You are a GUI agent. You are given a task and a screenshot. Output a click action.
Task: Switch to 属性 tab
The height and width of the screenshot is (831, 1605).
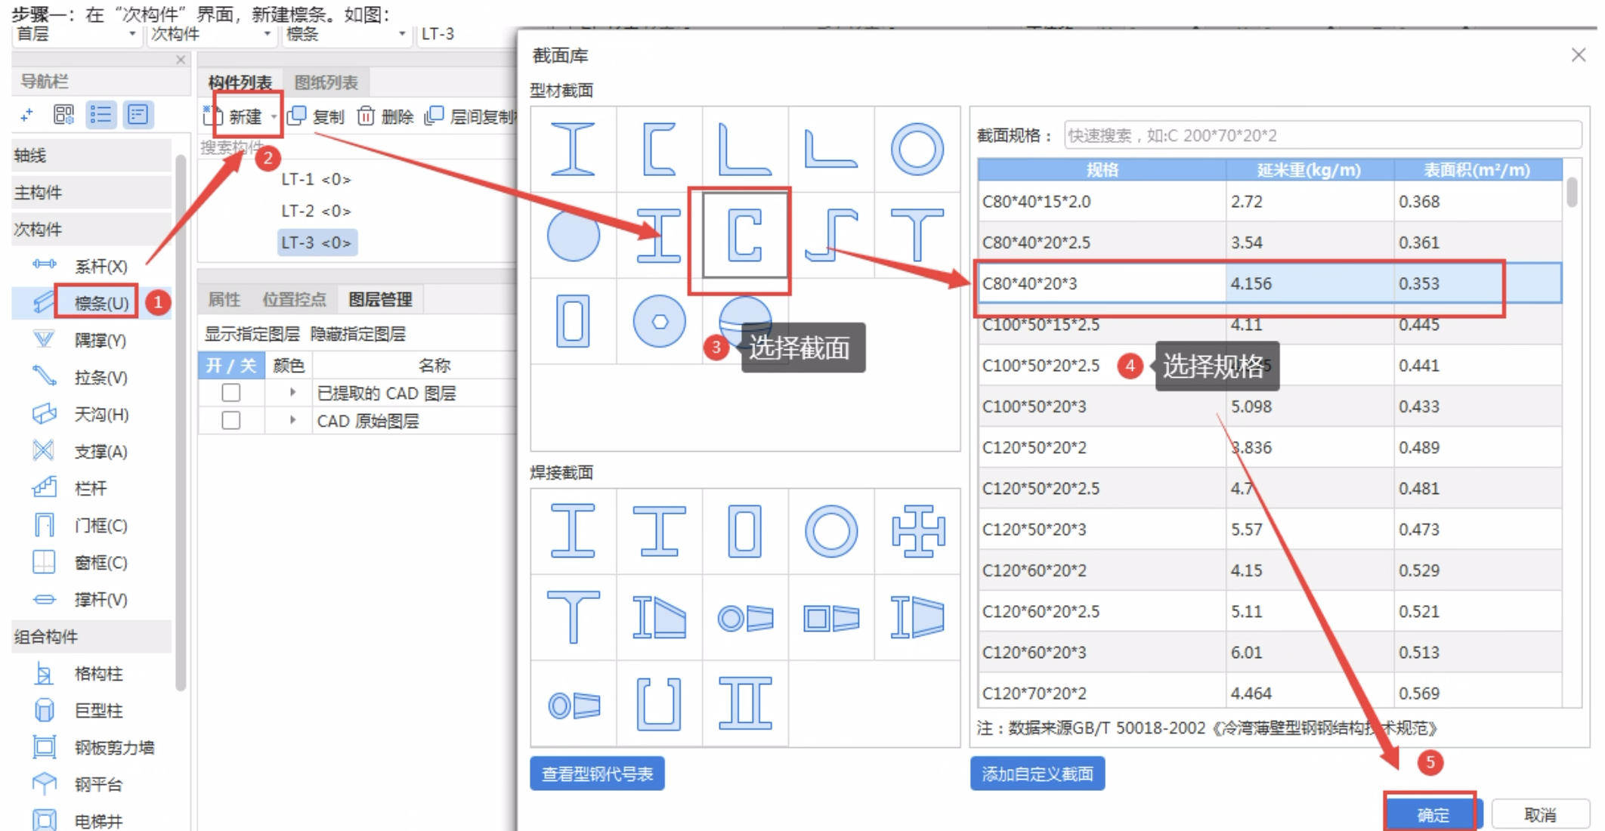click(x=224, y=299)
